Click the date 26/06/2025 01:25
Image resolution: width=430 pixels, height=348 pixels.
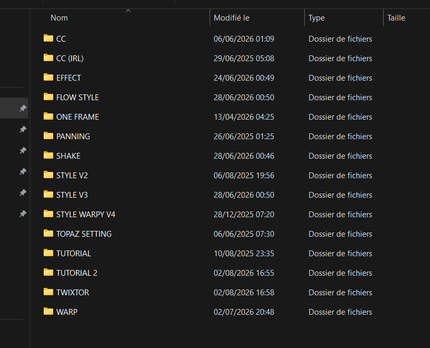point(244,136)
